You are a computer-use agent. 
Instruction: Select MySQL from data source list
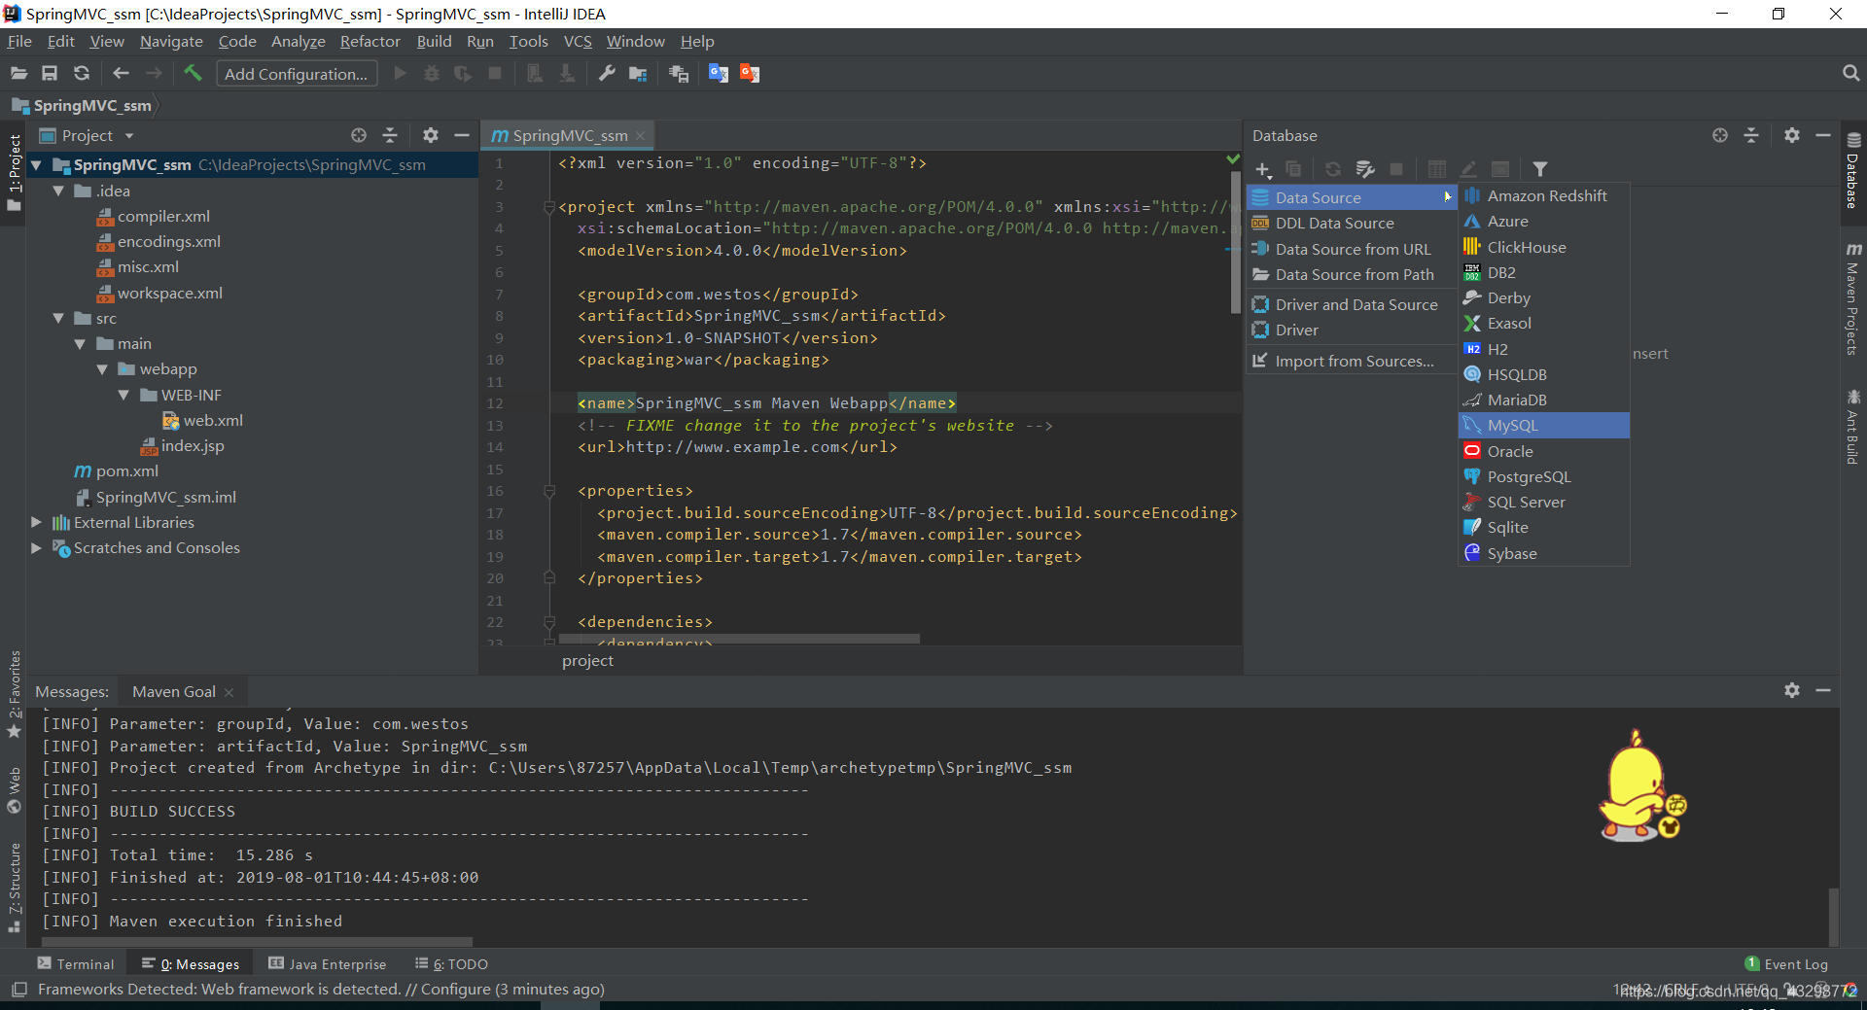1544,426
